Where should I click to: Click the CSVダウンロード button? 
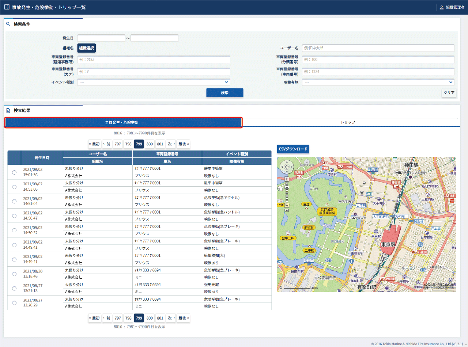tap(293, 149)
